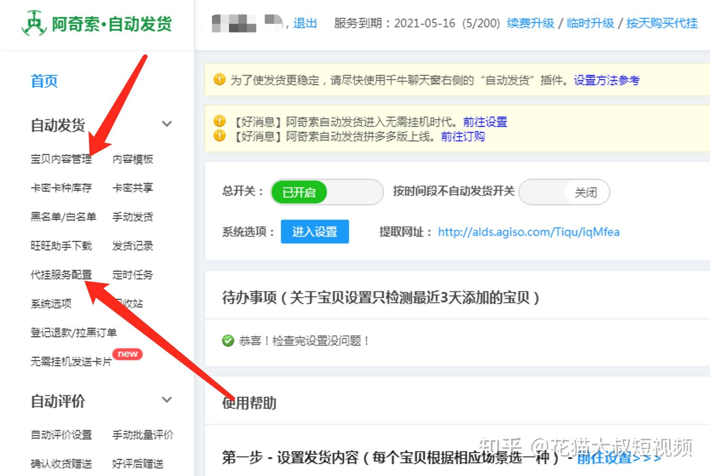Collapse the 自动发货 section chevron
Viewport: 710px width, 476px height.
pos(167,124)
